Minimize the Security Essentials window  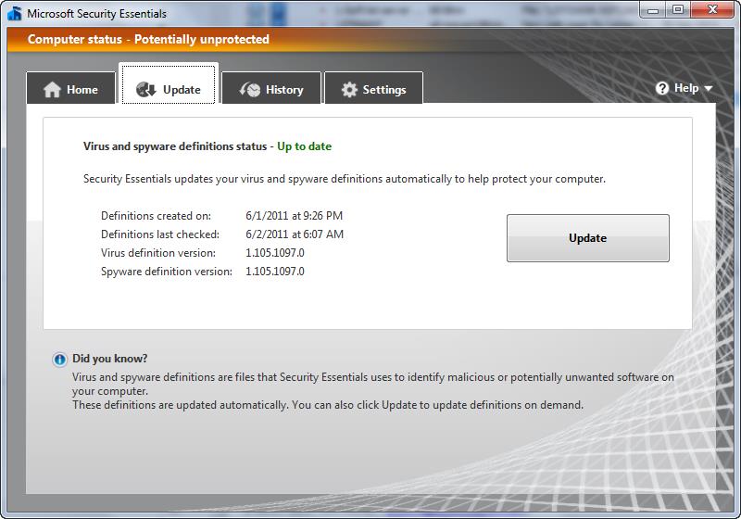click(653, 10)
